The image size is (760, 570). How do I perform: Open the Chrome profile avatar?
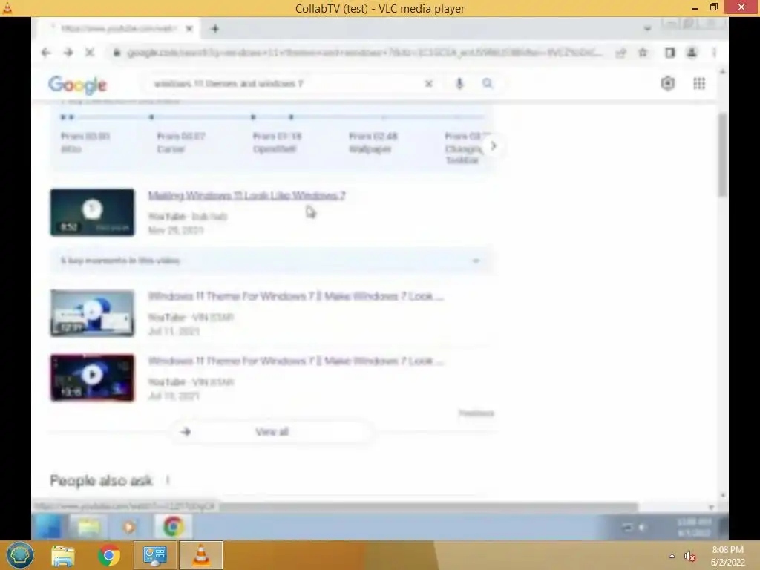(x=692, y=53)
